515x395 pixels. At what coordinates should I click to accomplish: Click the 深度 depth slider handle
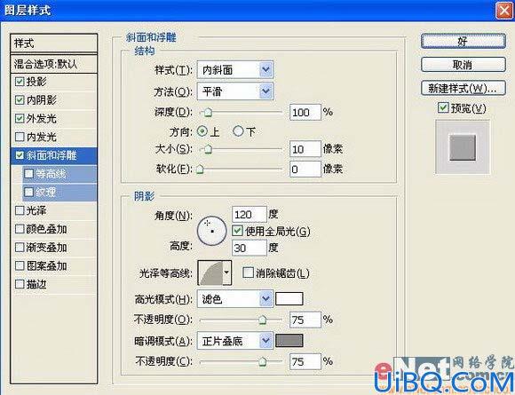[x=208, y=113]
